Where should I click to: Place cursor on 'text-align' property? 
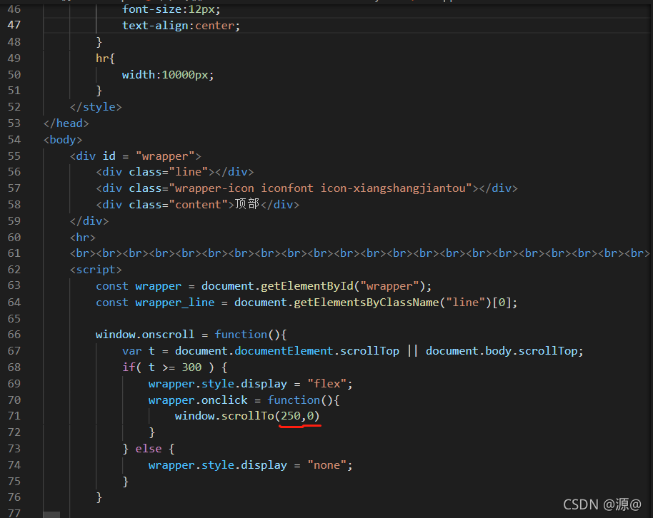point(155,26)
